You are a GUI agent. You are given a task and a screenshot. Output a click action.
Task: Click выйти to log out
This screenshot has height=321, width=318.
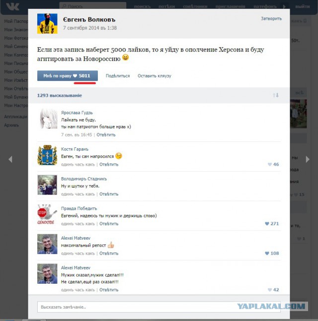303,6
